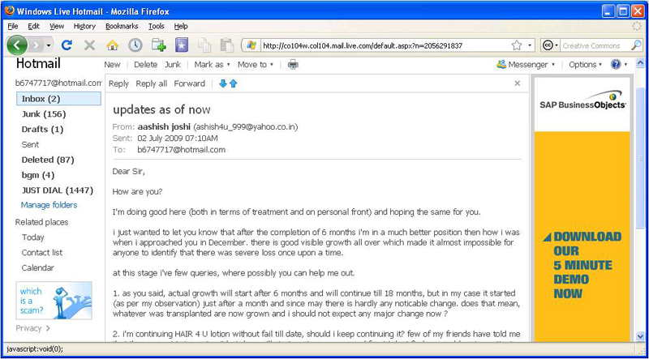Print this email using the printer icon
The height and width of the screenshot is (359, 649).
(293, 65)
